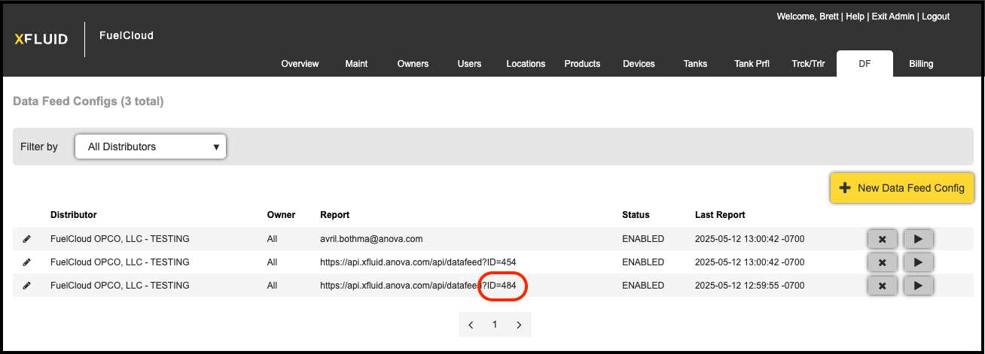Go to the Tanks tab
Viewport: 985px width, 354px height.
coord(695,64)
